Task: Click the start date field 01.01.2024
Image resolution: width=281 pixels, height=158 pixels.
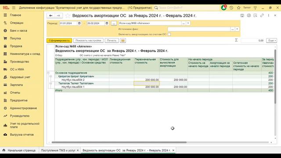Action: coord(68,23)
